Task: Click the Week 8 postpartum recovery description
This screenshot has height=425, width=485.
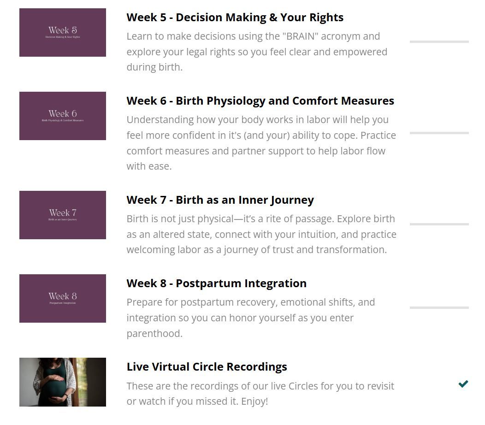Action: 250,318
